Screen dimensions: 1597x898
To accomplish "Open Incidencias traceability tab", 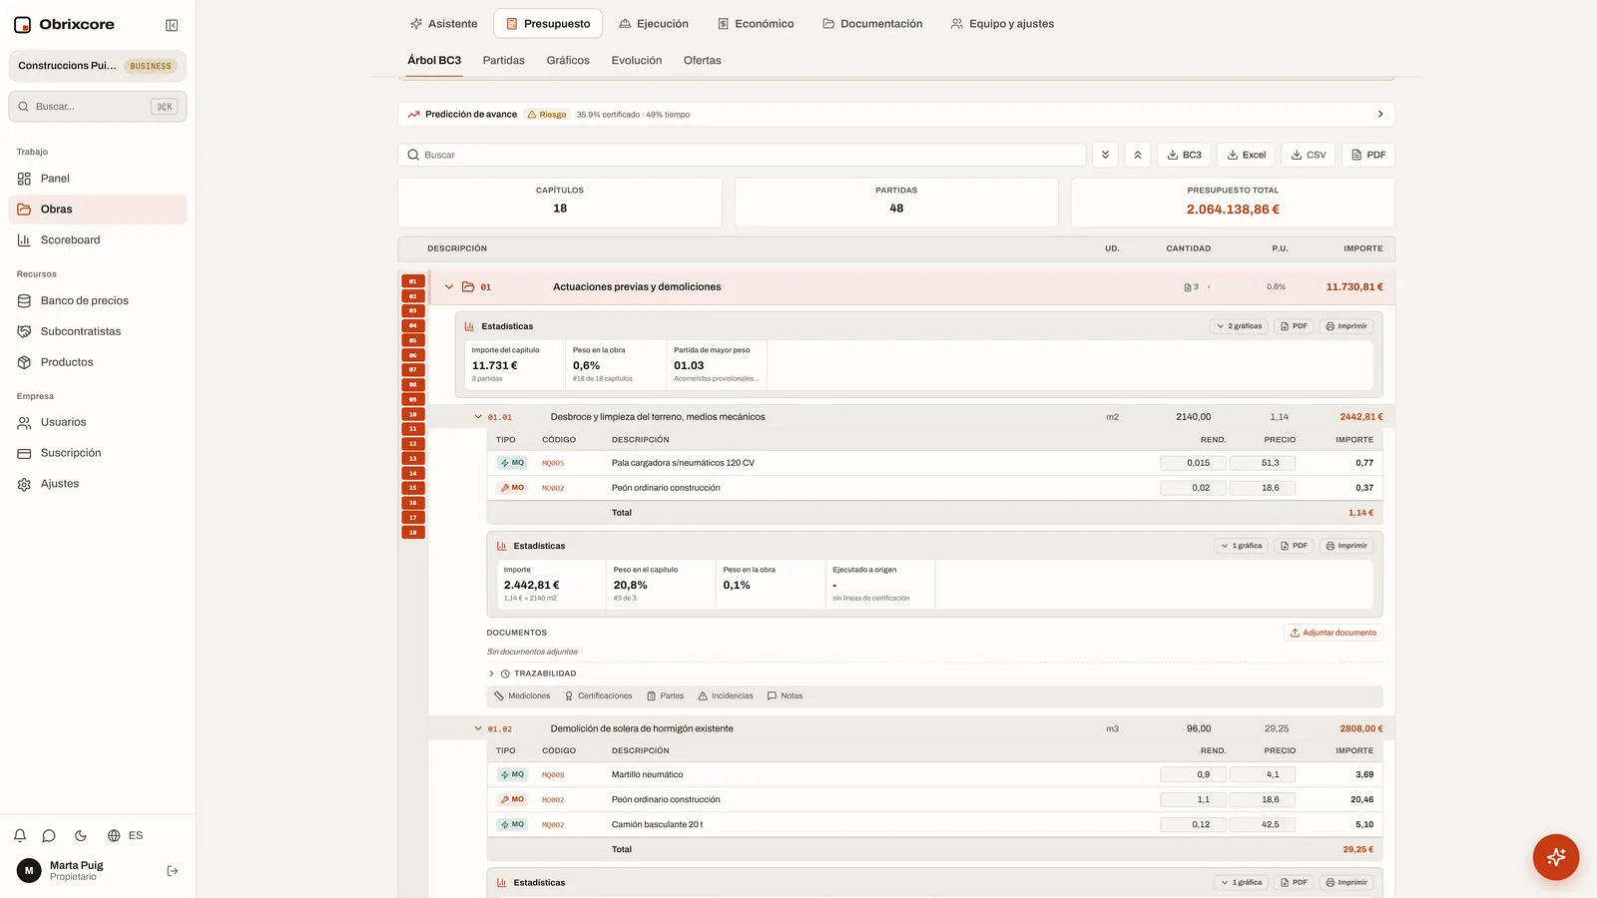I will click(x=726, y=696).
